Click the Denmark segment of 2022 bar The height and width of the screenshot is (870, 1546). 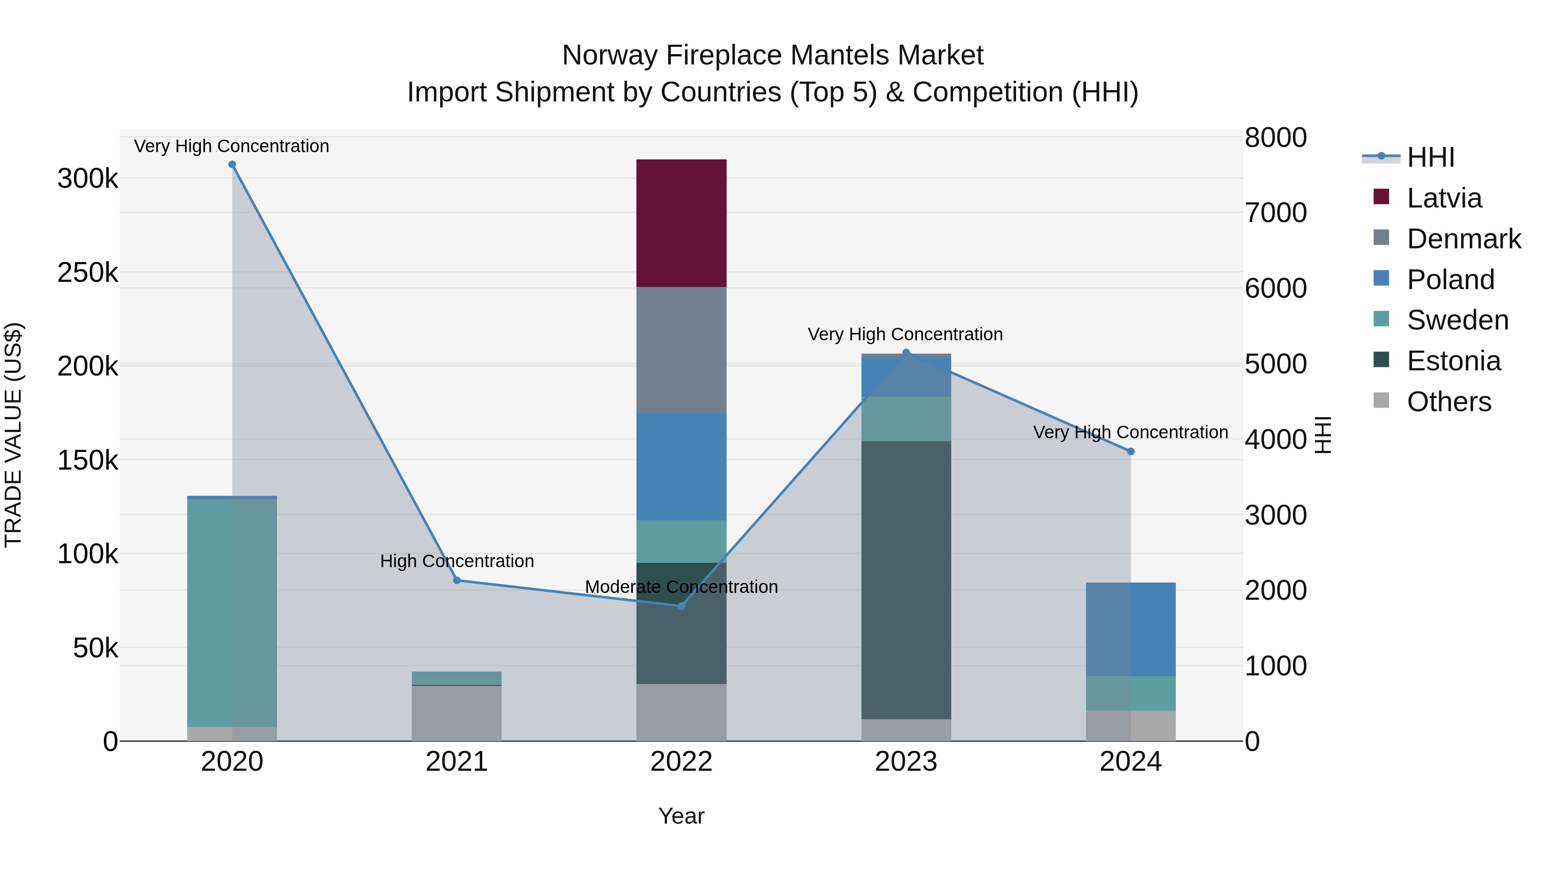point(681,350)
